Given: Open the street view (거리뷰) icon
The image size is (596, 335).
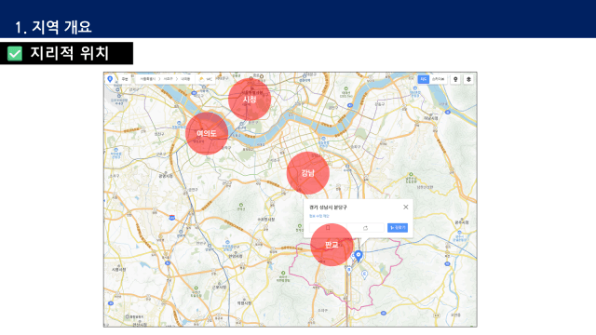Looking at the screenshot, I should (x=455, y=79).
